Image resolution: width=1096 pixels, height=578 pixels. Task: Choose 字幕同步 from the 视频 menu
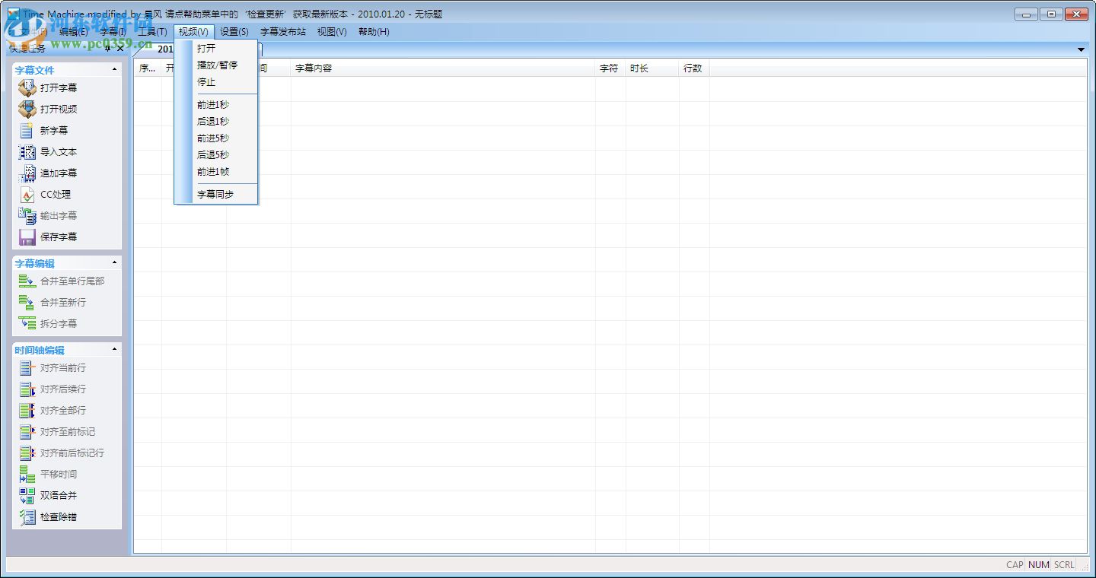(215, 194)
